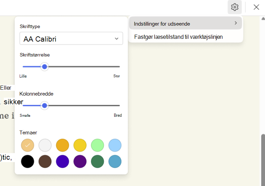This screenshot has width=265, height=186.
Task: Click the Smalle label under column width
Action: (x=25, y=115)
